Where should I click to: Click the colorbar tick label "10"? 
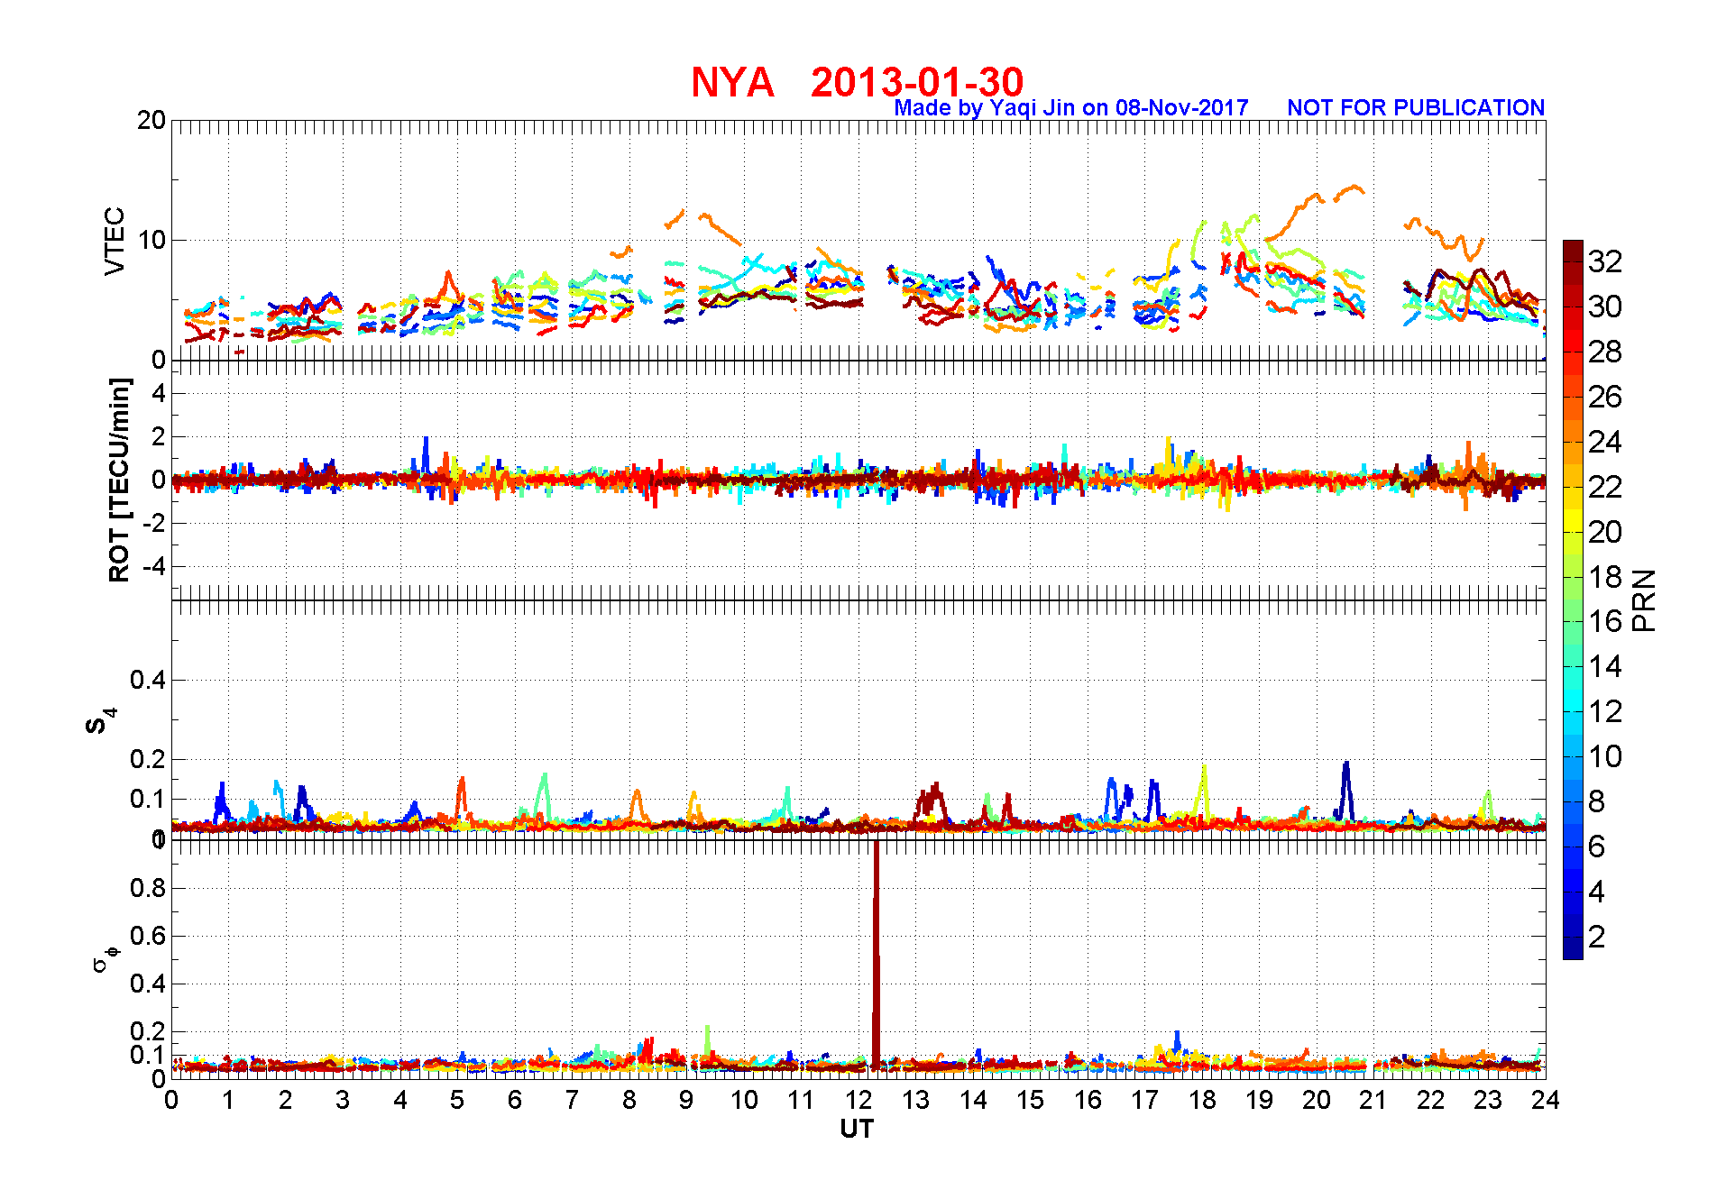coord(1605,756)
